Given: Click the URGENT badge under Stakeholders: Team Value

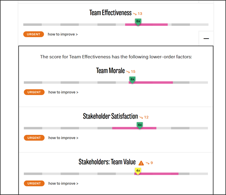Looking at the screenshot, I should tap(34, 183).
